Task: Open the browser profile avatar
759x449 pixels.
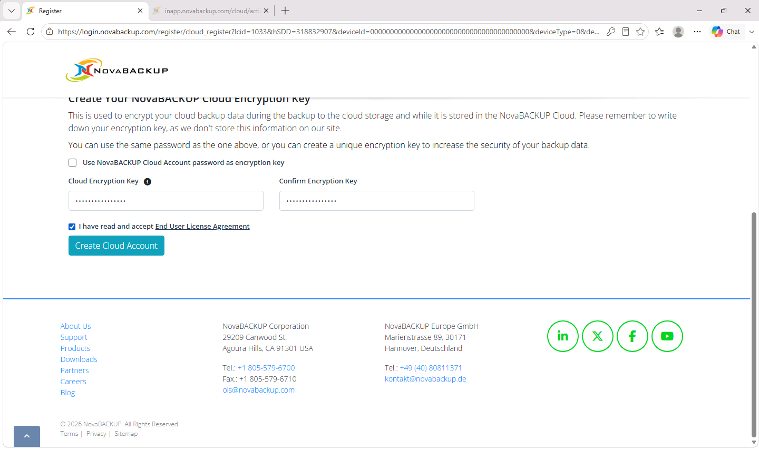Action: [x=678, y=32]
